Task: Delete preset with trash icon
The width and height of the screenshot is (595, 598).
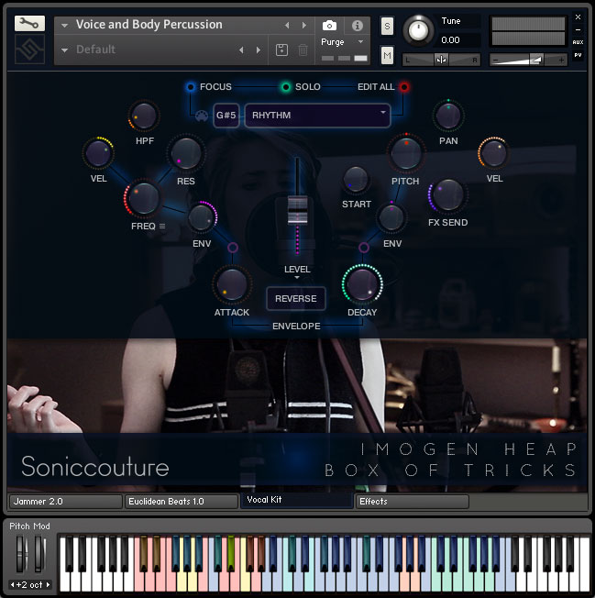Action: tap(303, 50)
